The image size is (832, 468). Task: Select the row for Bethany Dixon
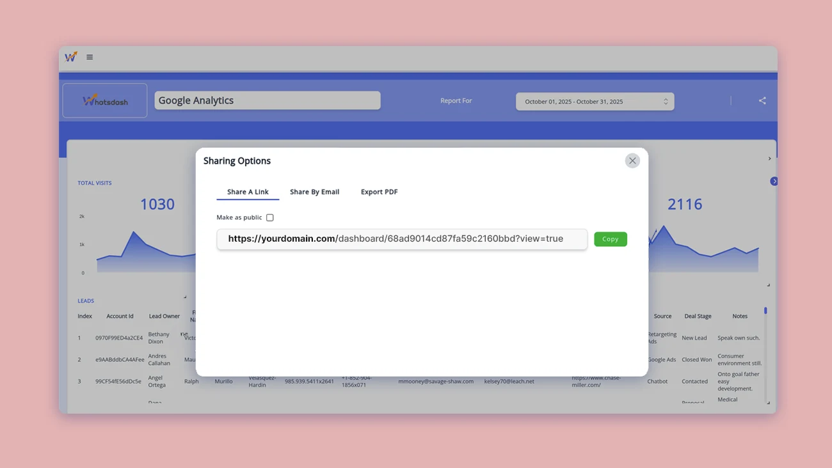[x=158, y=338]
